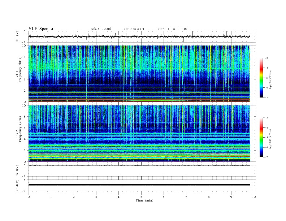Screen dimensions: 286x221
Task: Click the lower log(PSD)(V²/Hz) colorbar label
Action: click(270, 139)
